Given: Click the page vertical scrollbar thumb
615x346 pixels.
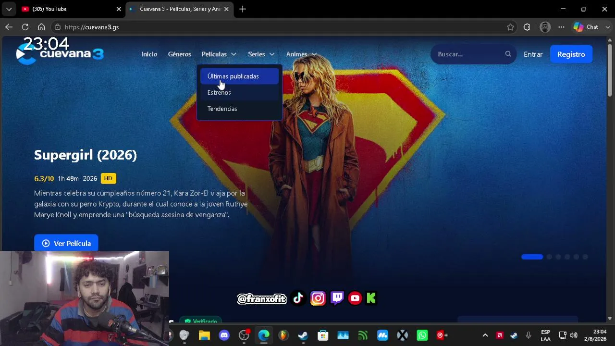Looking at the screenshot, I should click(x=610, y=70).
